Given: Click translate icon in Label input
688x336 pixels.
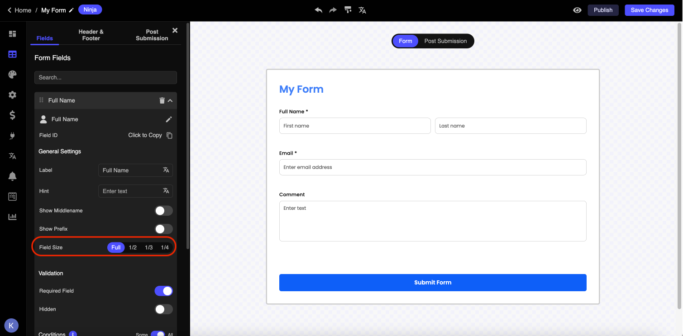Looking at the screenshot, I should point(166,170).
